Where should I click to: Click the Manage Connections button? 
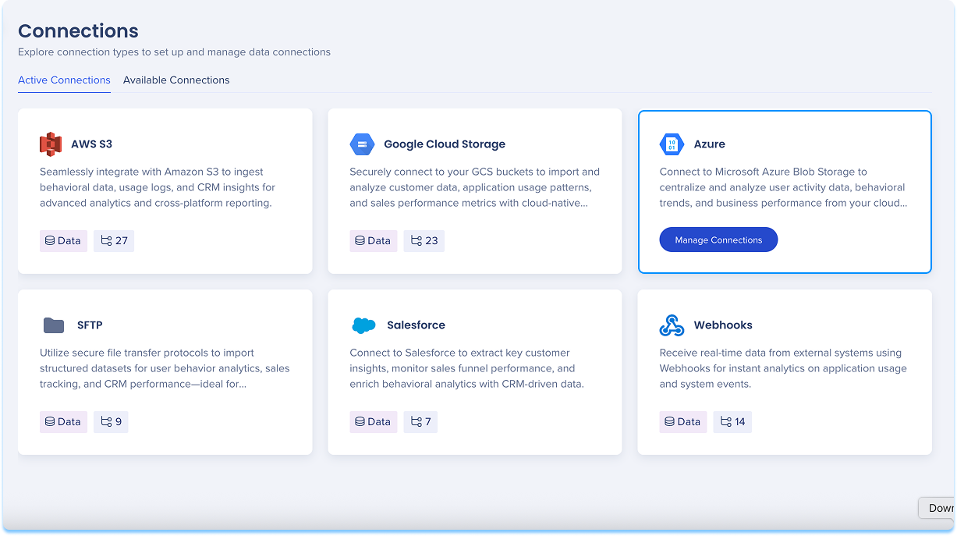point(718,240)
